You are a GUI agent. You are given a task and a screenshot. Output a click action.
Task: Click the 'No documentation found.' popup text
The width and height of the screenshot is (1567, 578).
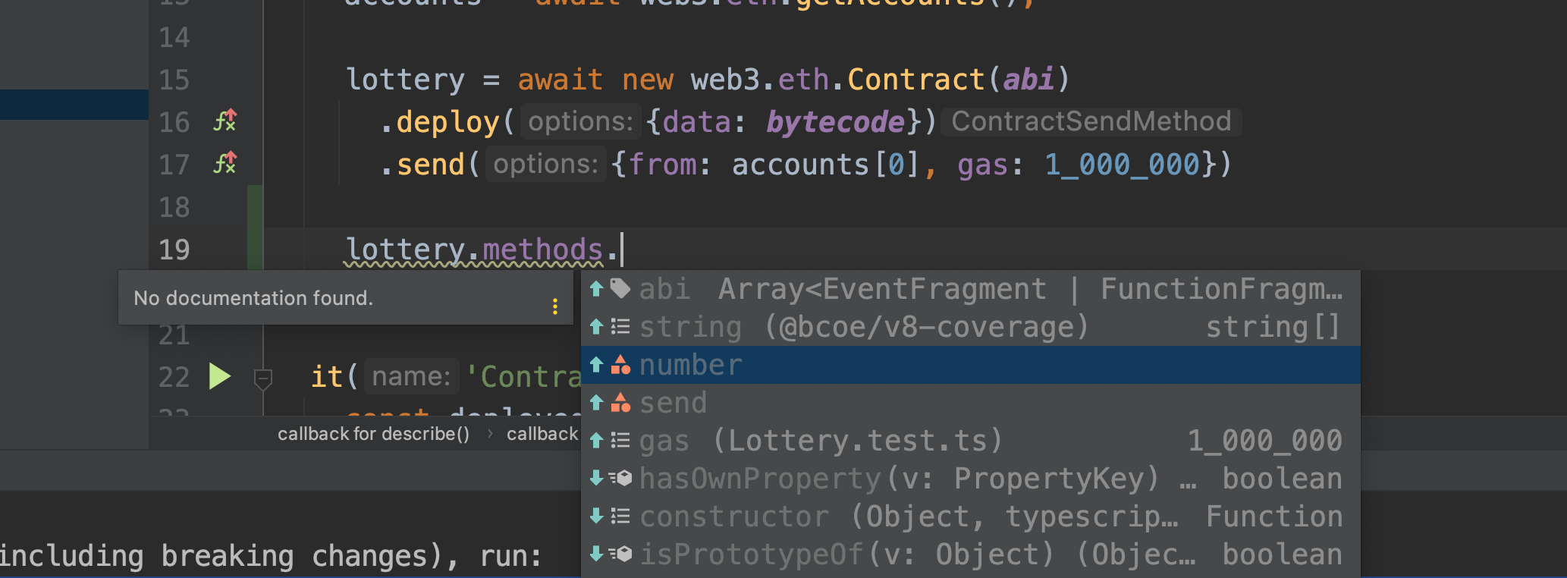click(x=253, y=298)
